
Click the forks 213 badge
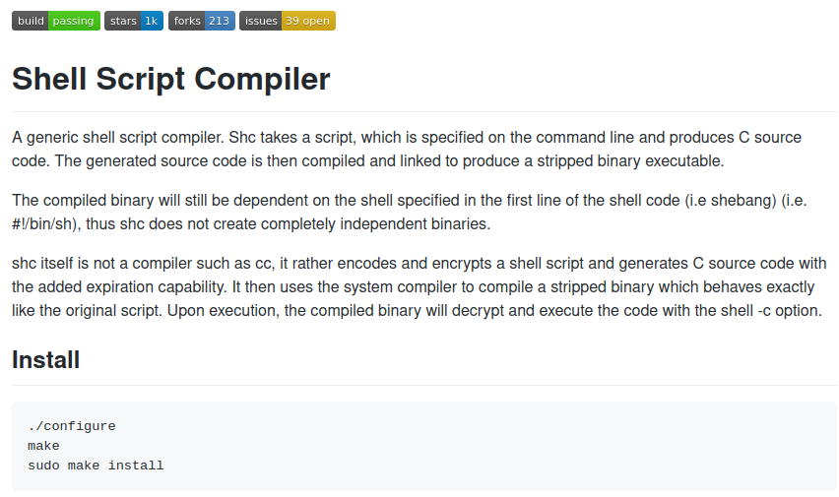point(202,21)
